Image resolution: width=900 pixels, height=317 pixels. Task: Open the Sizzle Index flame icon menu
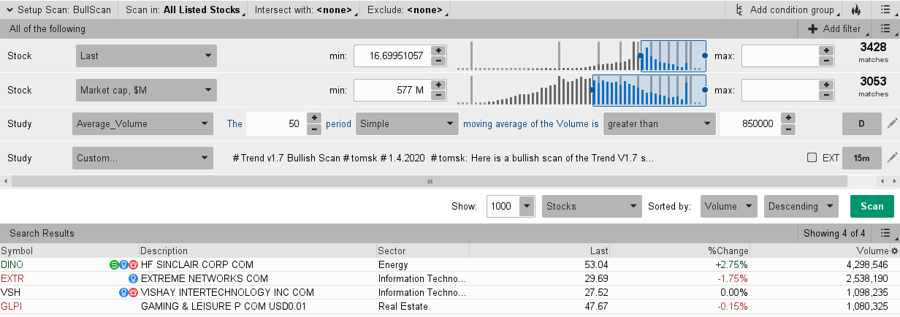click(856, 10)
